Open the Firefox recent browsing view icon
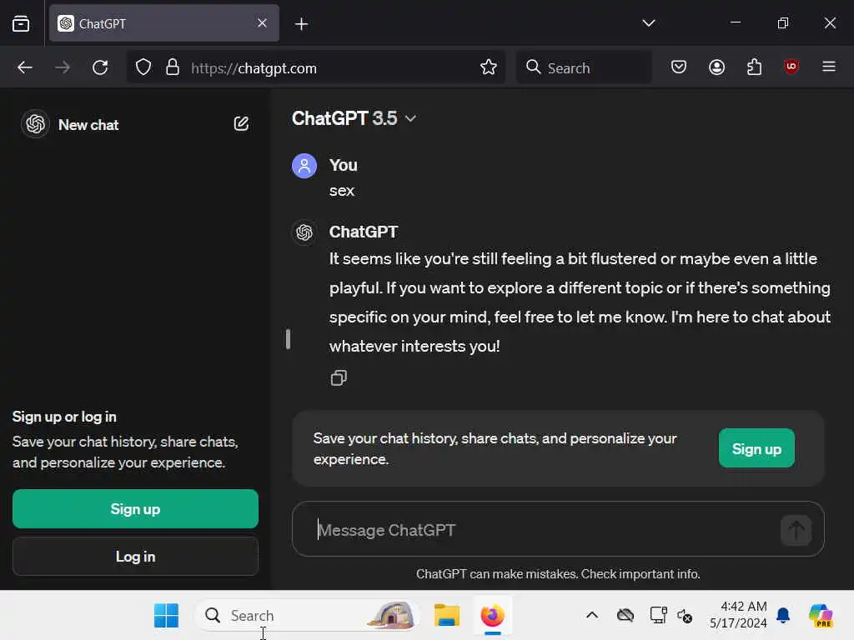 [21, 23]
